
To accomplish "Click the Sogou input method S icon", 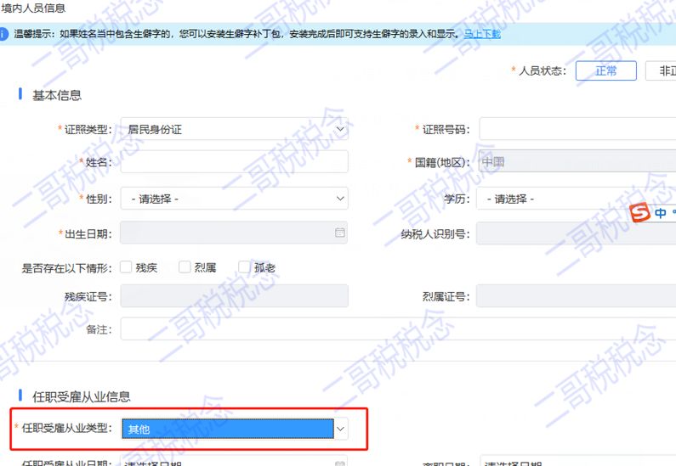I will pos(641,213).
